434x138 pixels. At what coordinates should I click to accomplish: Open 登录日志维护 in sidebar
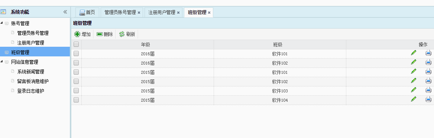pyautogui.click(x=31, y=91)
